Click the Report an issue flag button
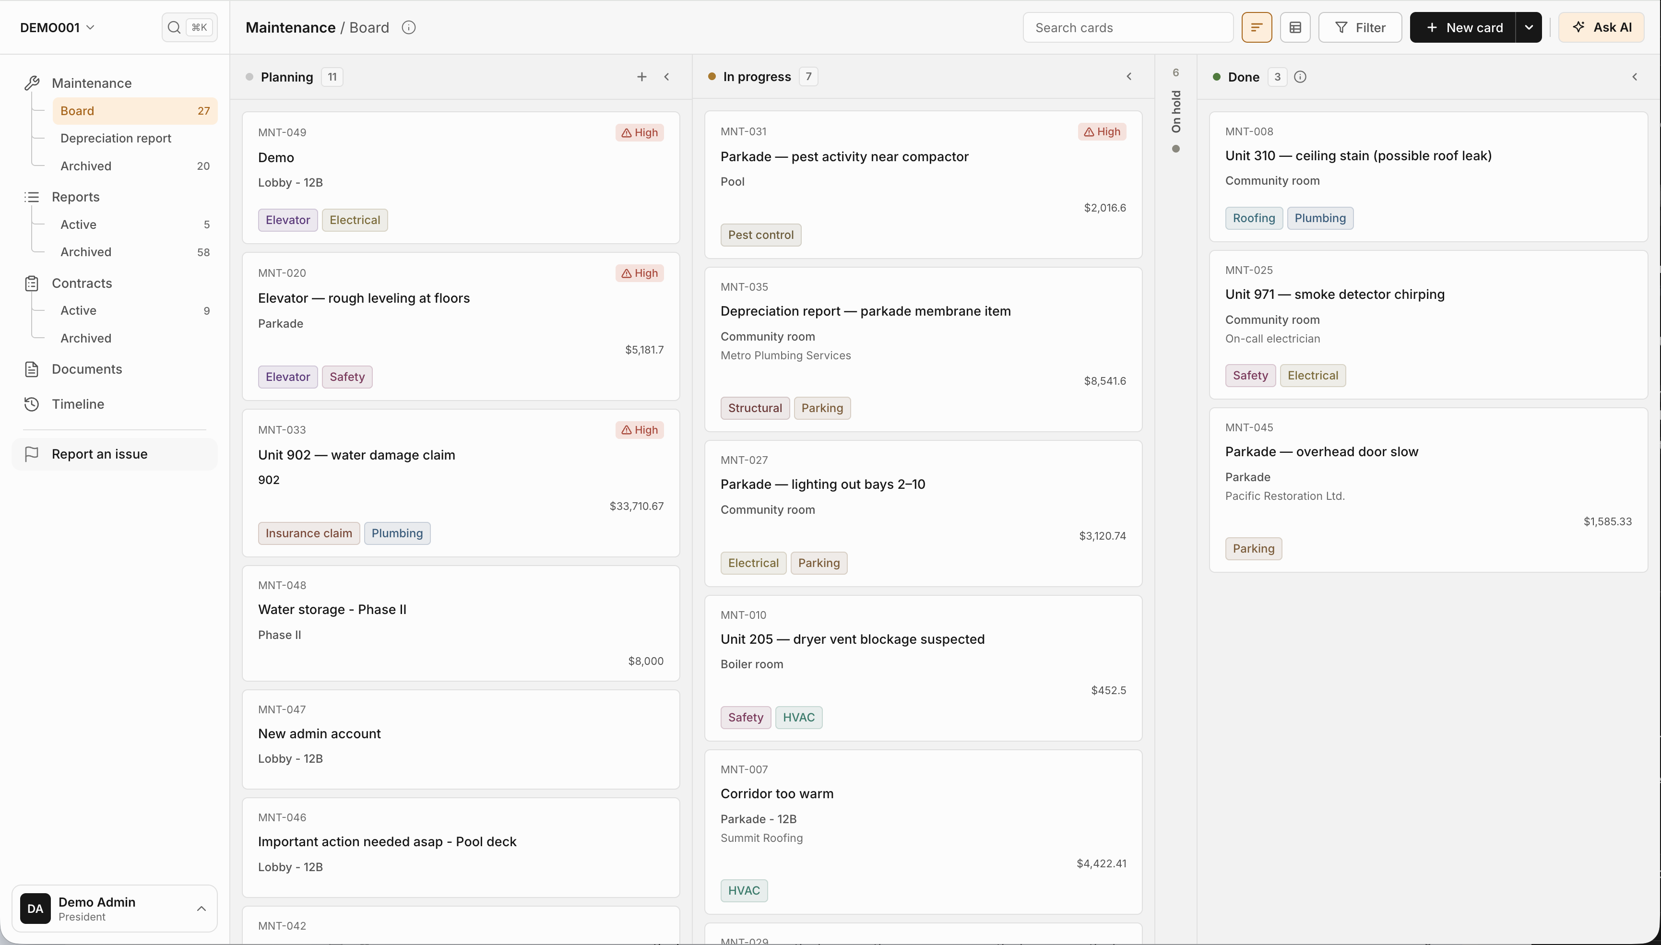Screen dimensions: 1661x945 pyautogui.click(x=114, y=454)
